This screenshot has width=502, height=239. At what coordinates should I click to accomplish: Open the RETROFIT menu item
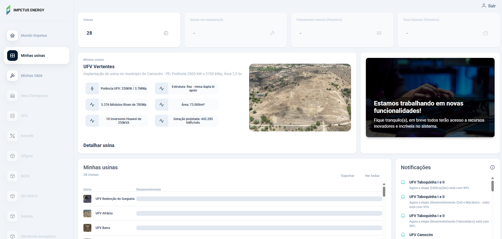(x=29, y=196)
